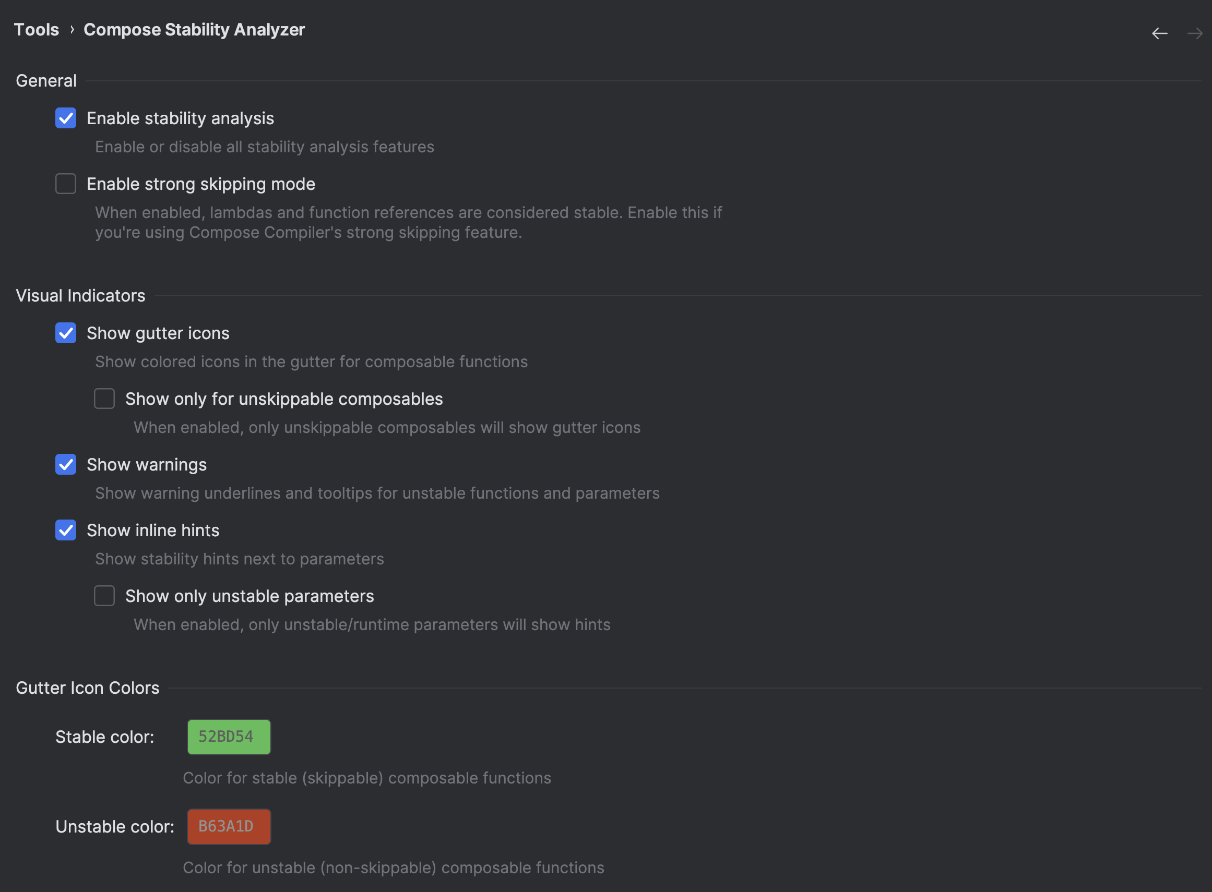Image resolution: width=1212 pixels, height=892 pixels.
Task: Click the Tools breadcrumb
Action: point(36,30)
